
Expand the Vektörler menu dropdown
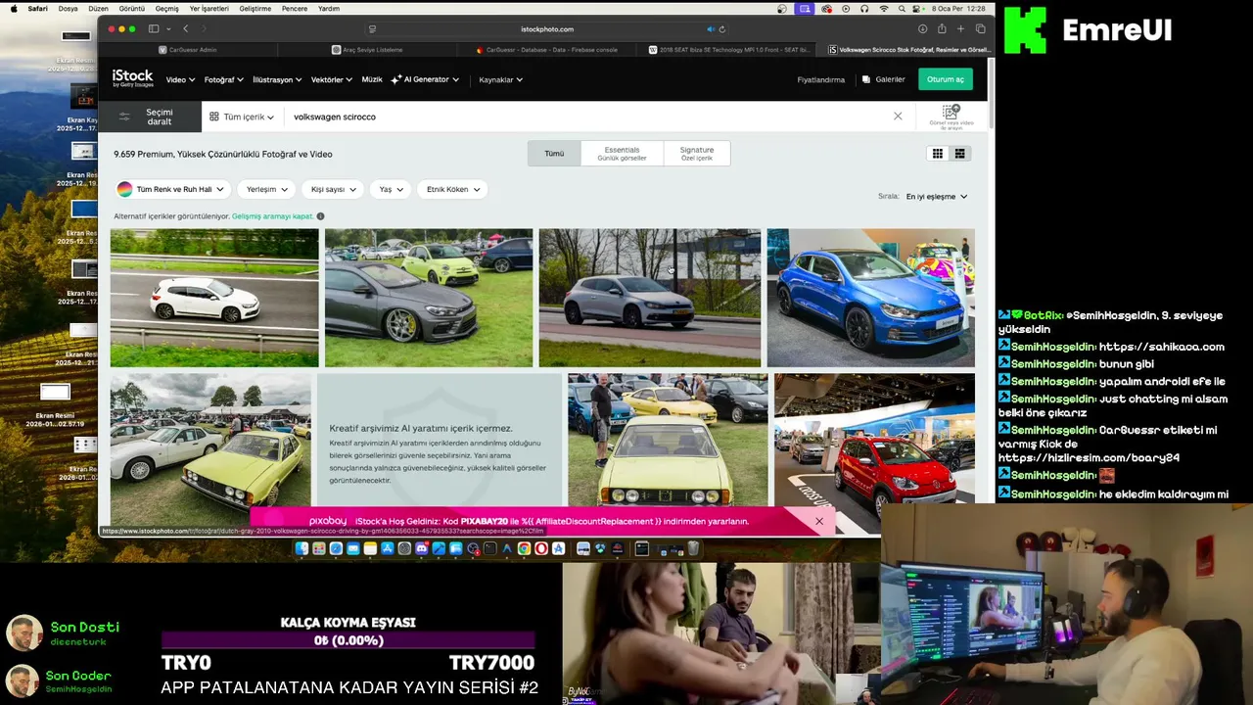pos(331,79)
